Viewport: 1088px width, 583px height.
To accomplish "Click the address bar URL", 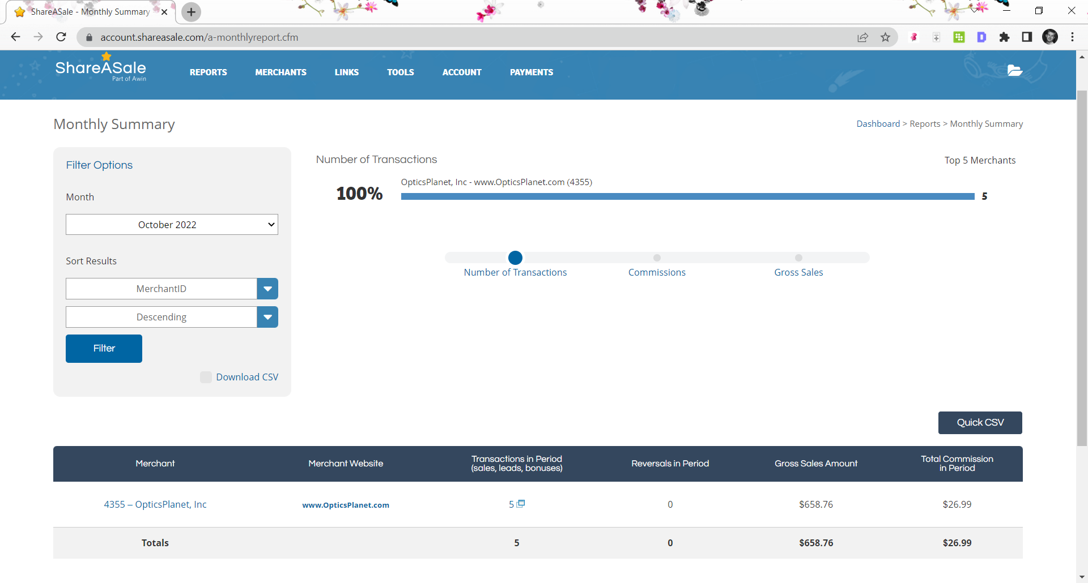I will [x=199, y=37].
